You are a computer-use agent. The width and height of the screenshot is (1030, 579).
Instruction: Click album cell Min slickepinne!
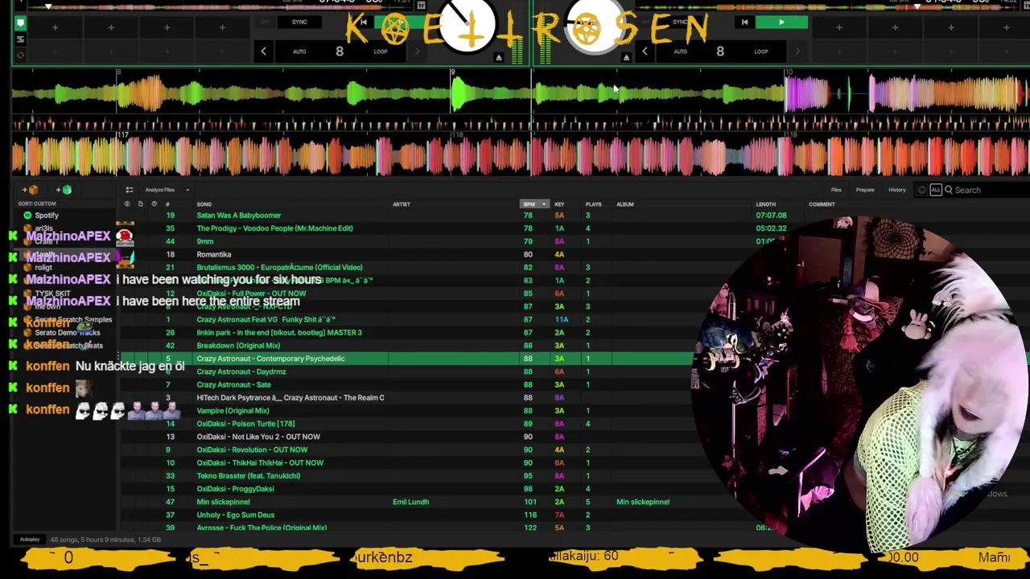pyautogui.click(x=643, y=502)
